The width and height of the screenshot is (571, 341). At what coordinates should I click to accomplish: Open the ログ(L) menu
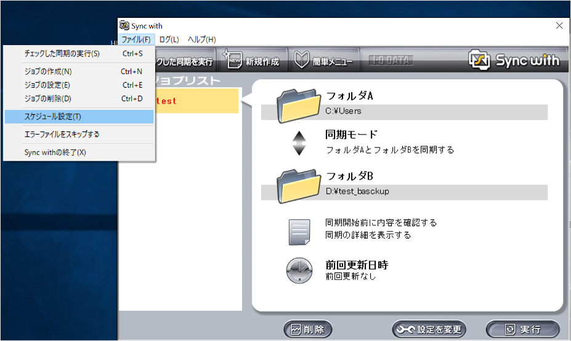(x=169, y=39)
